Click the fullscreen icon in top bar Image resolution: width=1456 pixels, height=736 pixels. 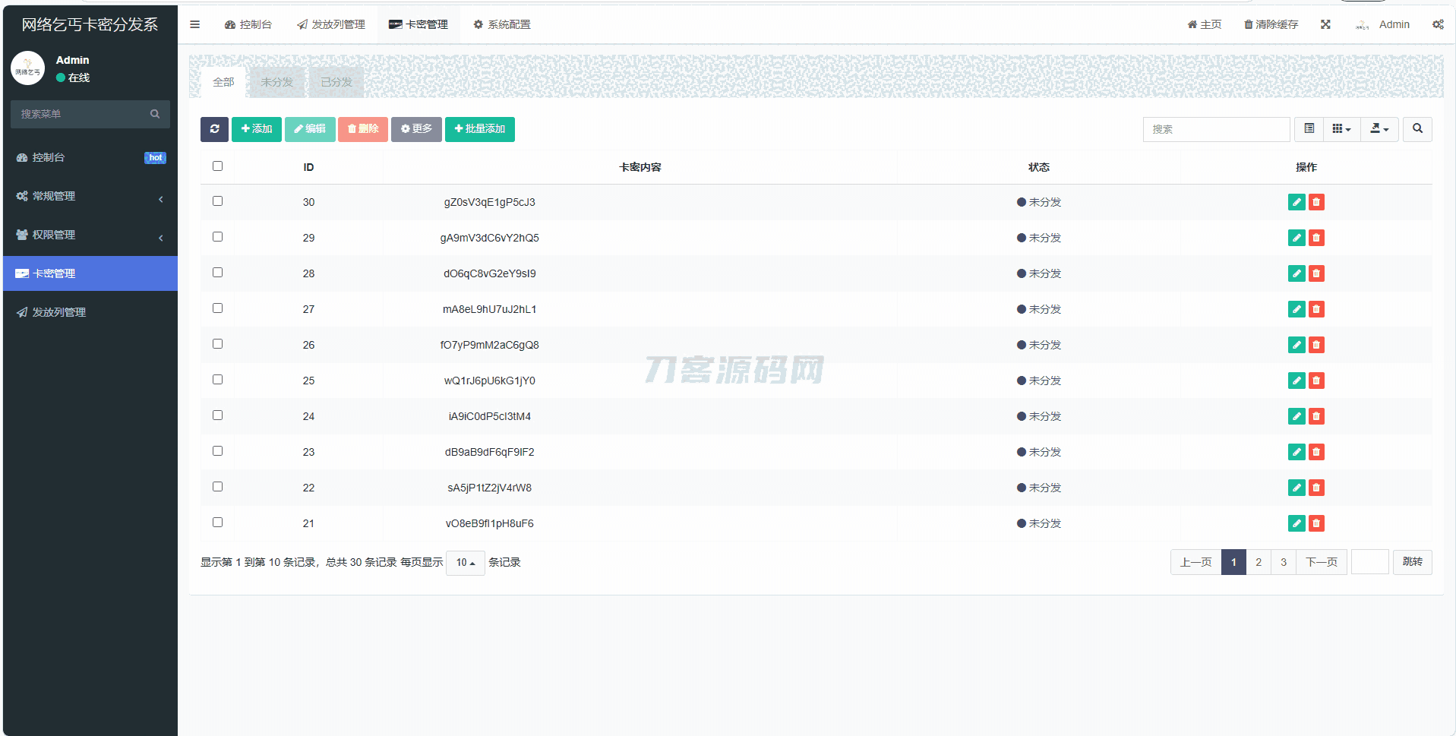tap(1325, 24)
